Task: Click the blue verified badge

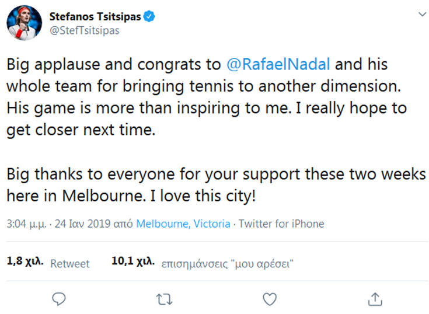Action: pos(150,17)
